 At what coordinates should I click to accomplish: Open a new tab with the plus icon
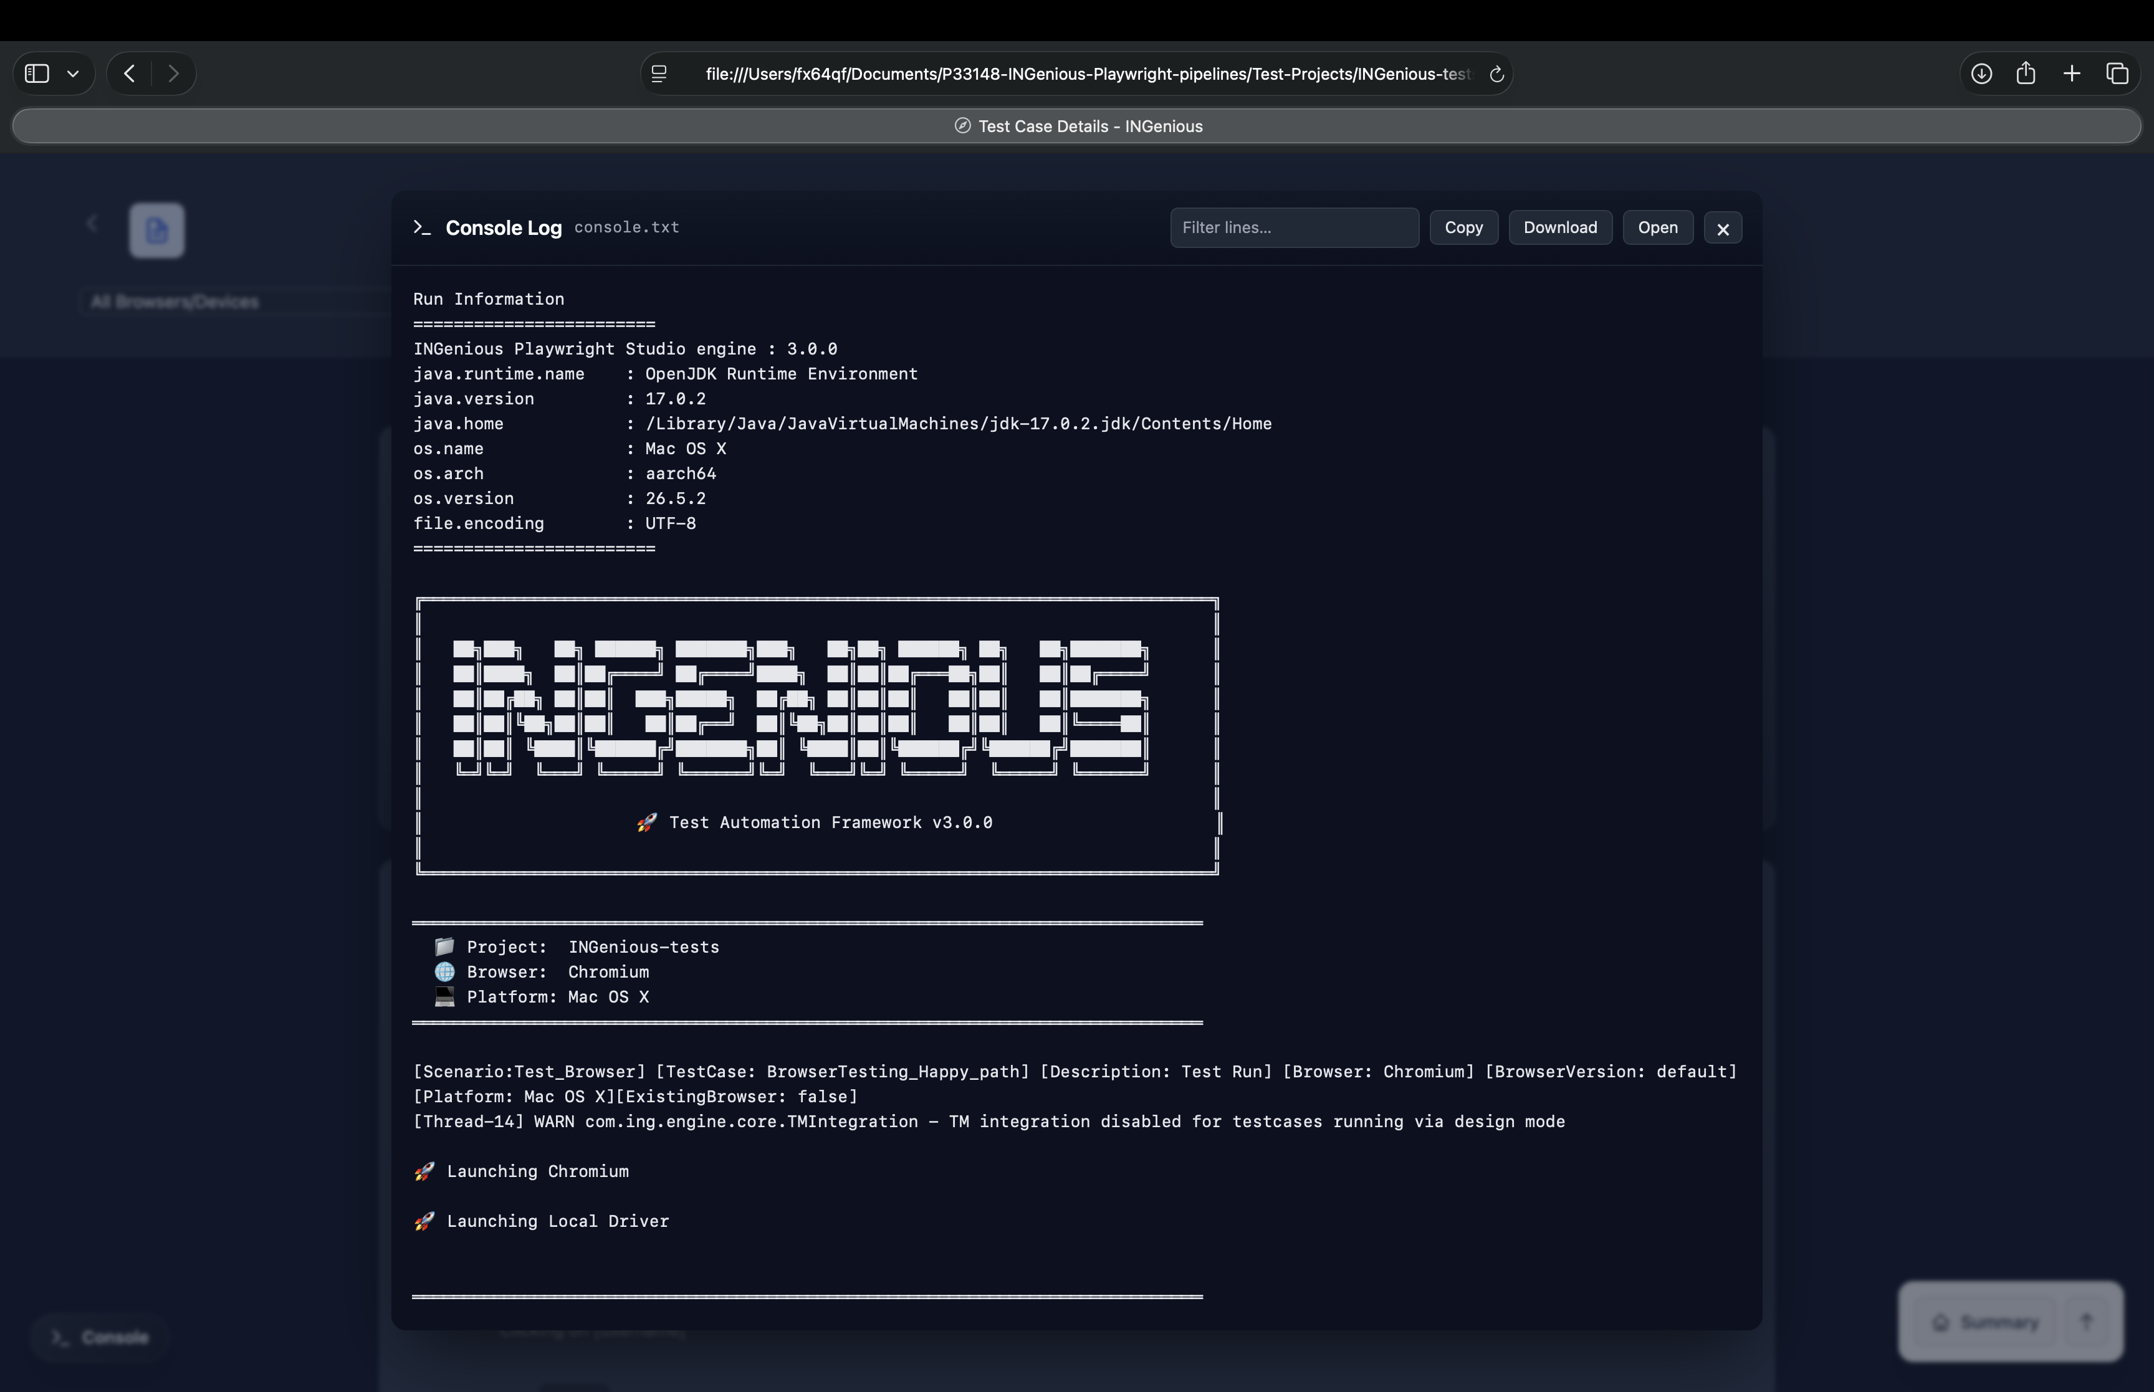pyautogui.click(x=2072, y=74)
